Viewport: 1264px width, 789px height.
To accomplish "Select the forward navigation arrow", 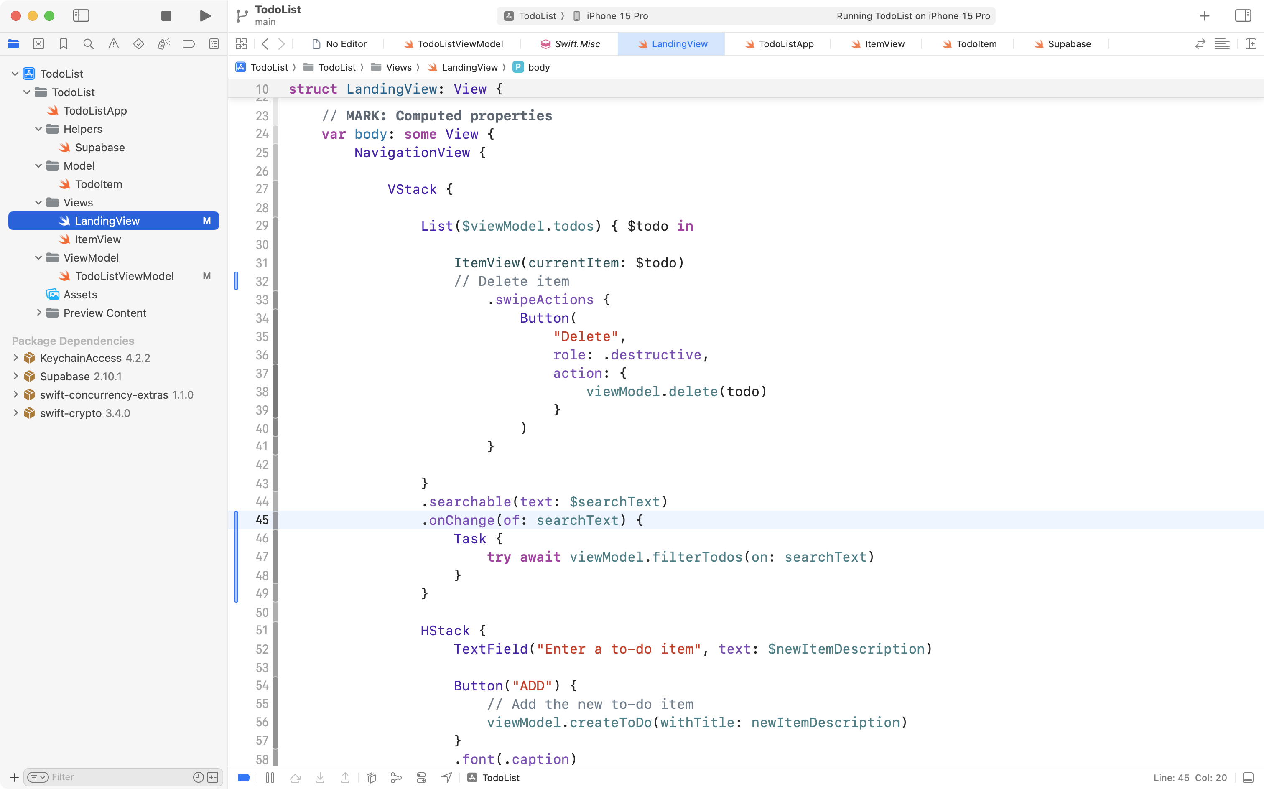I will click(281, 44).
